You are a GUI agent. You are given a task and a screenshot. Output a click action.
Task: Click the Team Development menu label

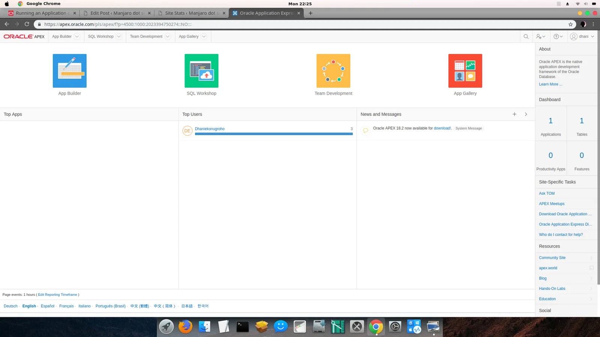[146, 36]
